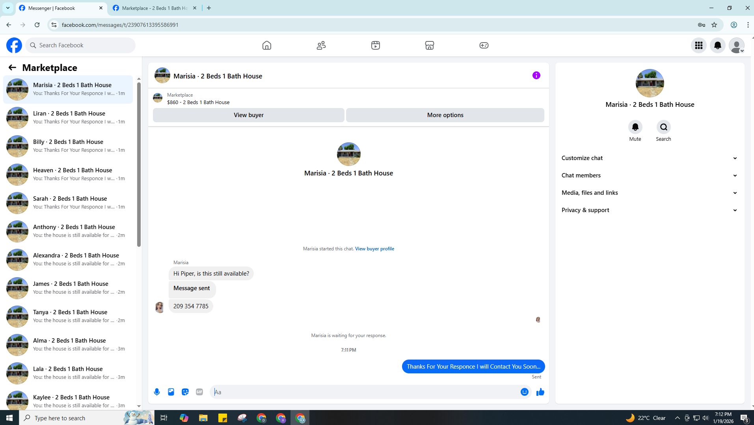Screen dimensions: 754x425
Task: Open the View buyer profile link
Action: click(x=374, y=249)
